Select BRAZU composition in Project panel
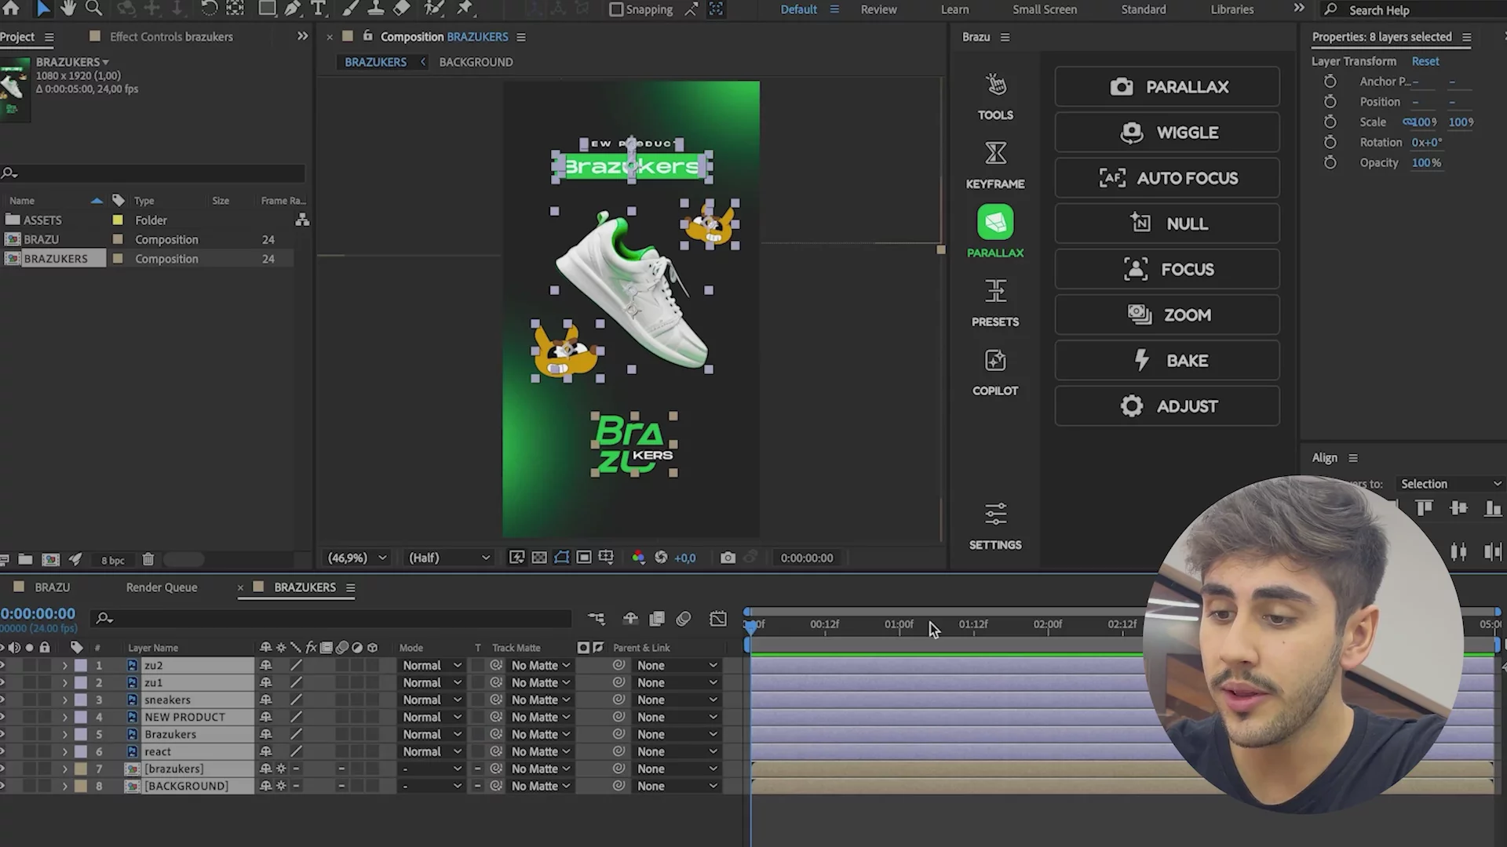 click(41, 239)
